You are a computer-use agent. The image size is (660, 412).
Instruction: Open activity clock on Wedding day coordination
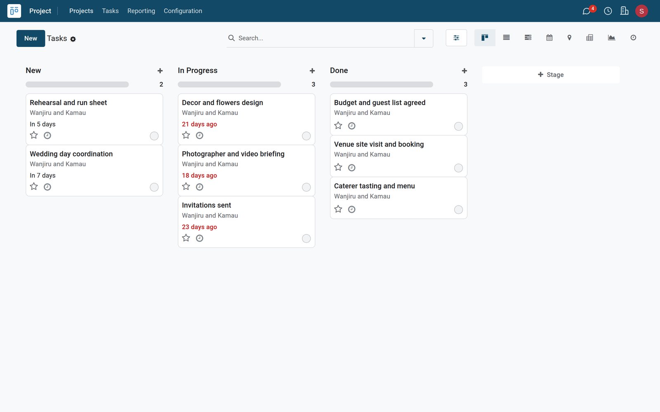[x=47, y=187]
